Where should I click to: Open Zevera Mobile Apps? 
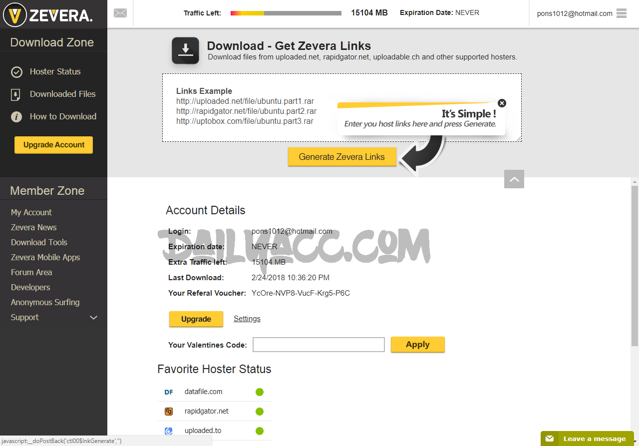45,257
